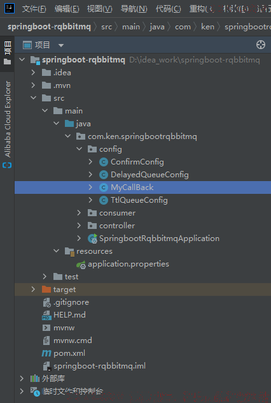Select the mvnw.cmd file
Screen dimensions: 271x403
tap(73, 341)
